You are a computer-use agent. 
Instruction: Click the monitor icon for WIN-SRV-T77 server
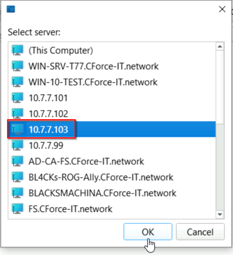pyautogui.click(x=17, y=66)
